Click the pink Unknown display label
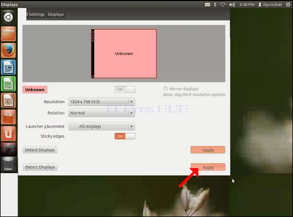293x217 pixels. [x=35, y=90]
